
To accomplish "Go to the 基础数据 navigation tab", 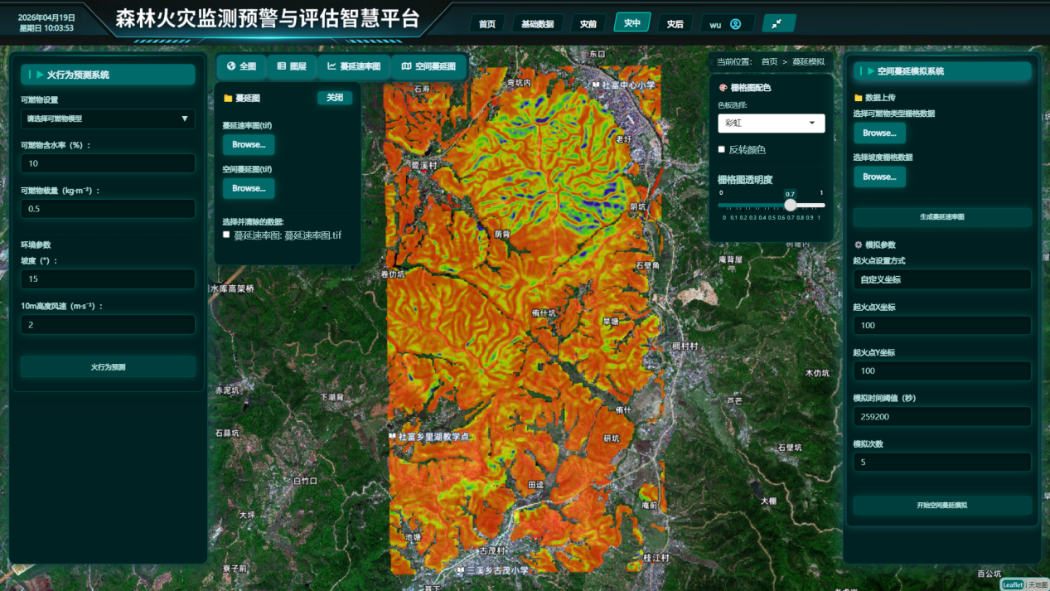I will tap(537, 24).
